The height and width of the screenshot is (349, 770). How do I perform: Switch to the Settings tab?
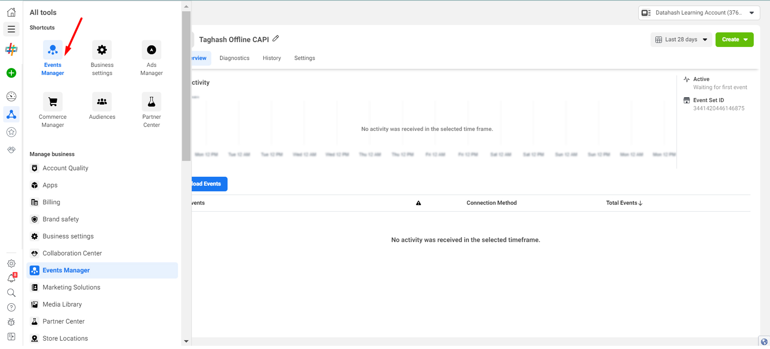click(x=305, y=58)
